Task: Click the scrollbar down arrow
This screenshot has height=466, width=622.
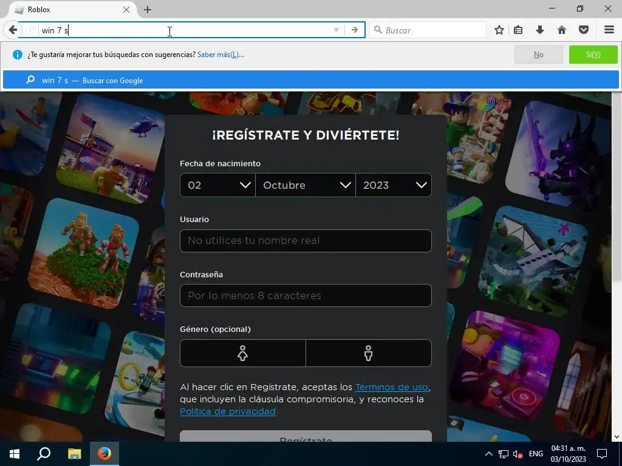Action: (x=617, y=437)
